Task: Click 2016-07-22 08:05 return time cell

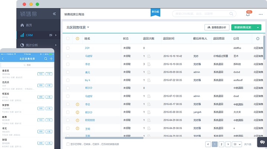Action: 173,80
